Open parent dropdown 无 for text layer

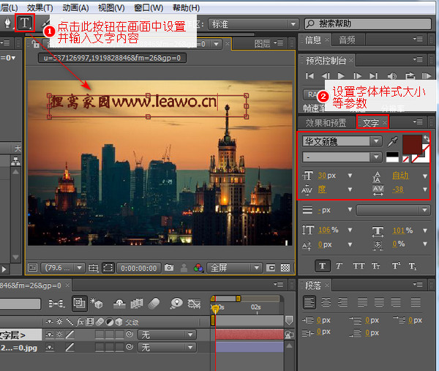point(167,334)
